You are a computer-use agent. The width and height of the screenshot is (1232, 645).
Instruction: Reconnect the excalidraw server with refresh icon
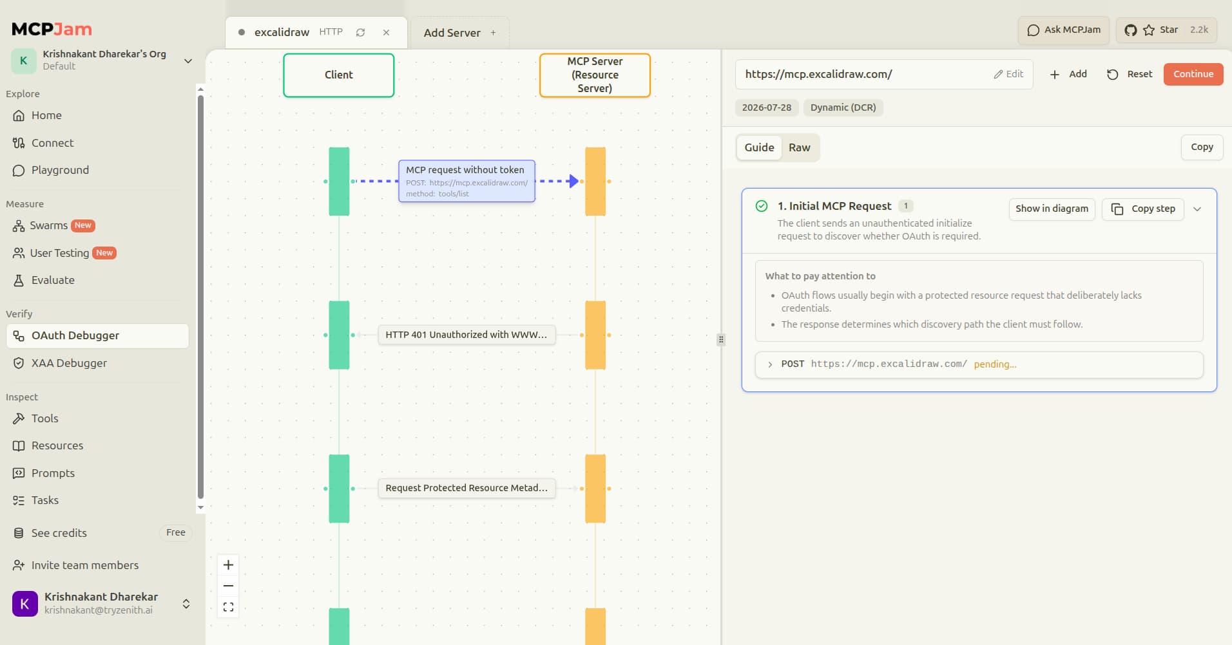[x=360, y=32]
